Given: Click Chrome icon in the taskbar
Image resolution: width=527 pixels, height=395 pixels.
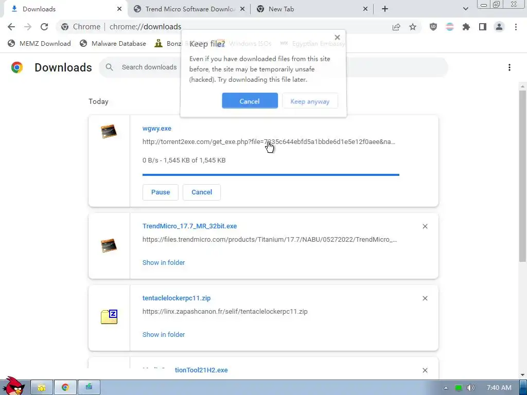Looking at the screenshot, I should click(65, 388).
